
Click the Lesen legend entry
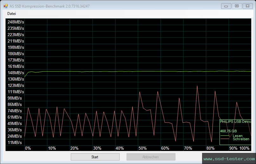pyautogui.click(x=238, y=136)
